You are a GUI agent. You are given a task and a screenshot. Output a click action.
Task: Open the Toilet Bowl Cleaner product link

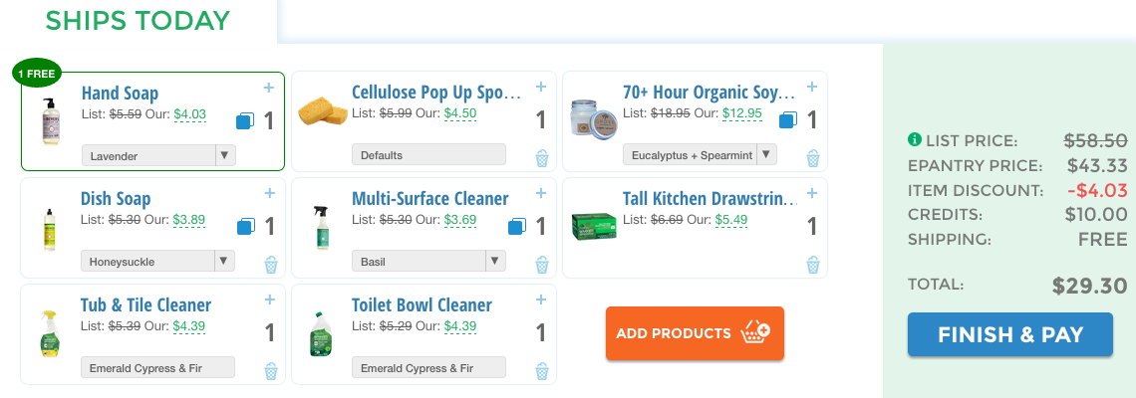(x=422, y=305)
